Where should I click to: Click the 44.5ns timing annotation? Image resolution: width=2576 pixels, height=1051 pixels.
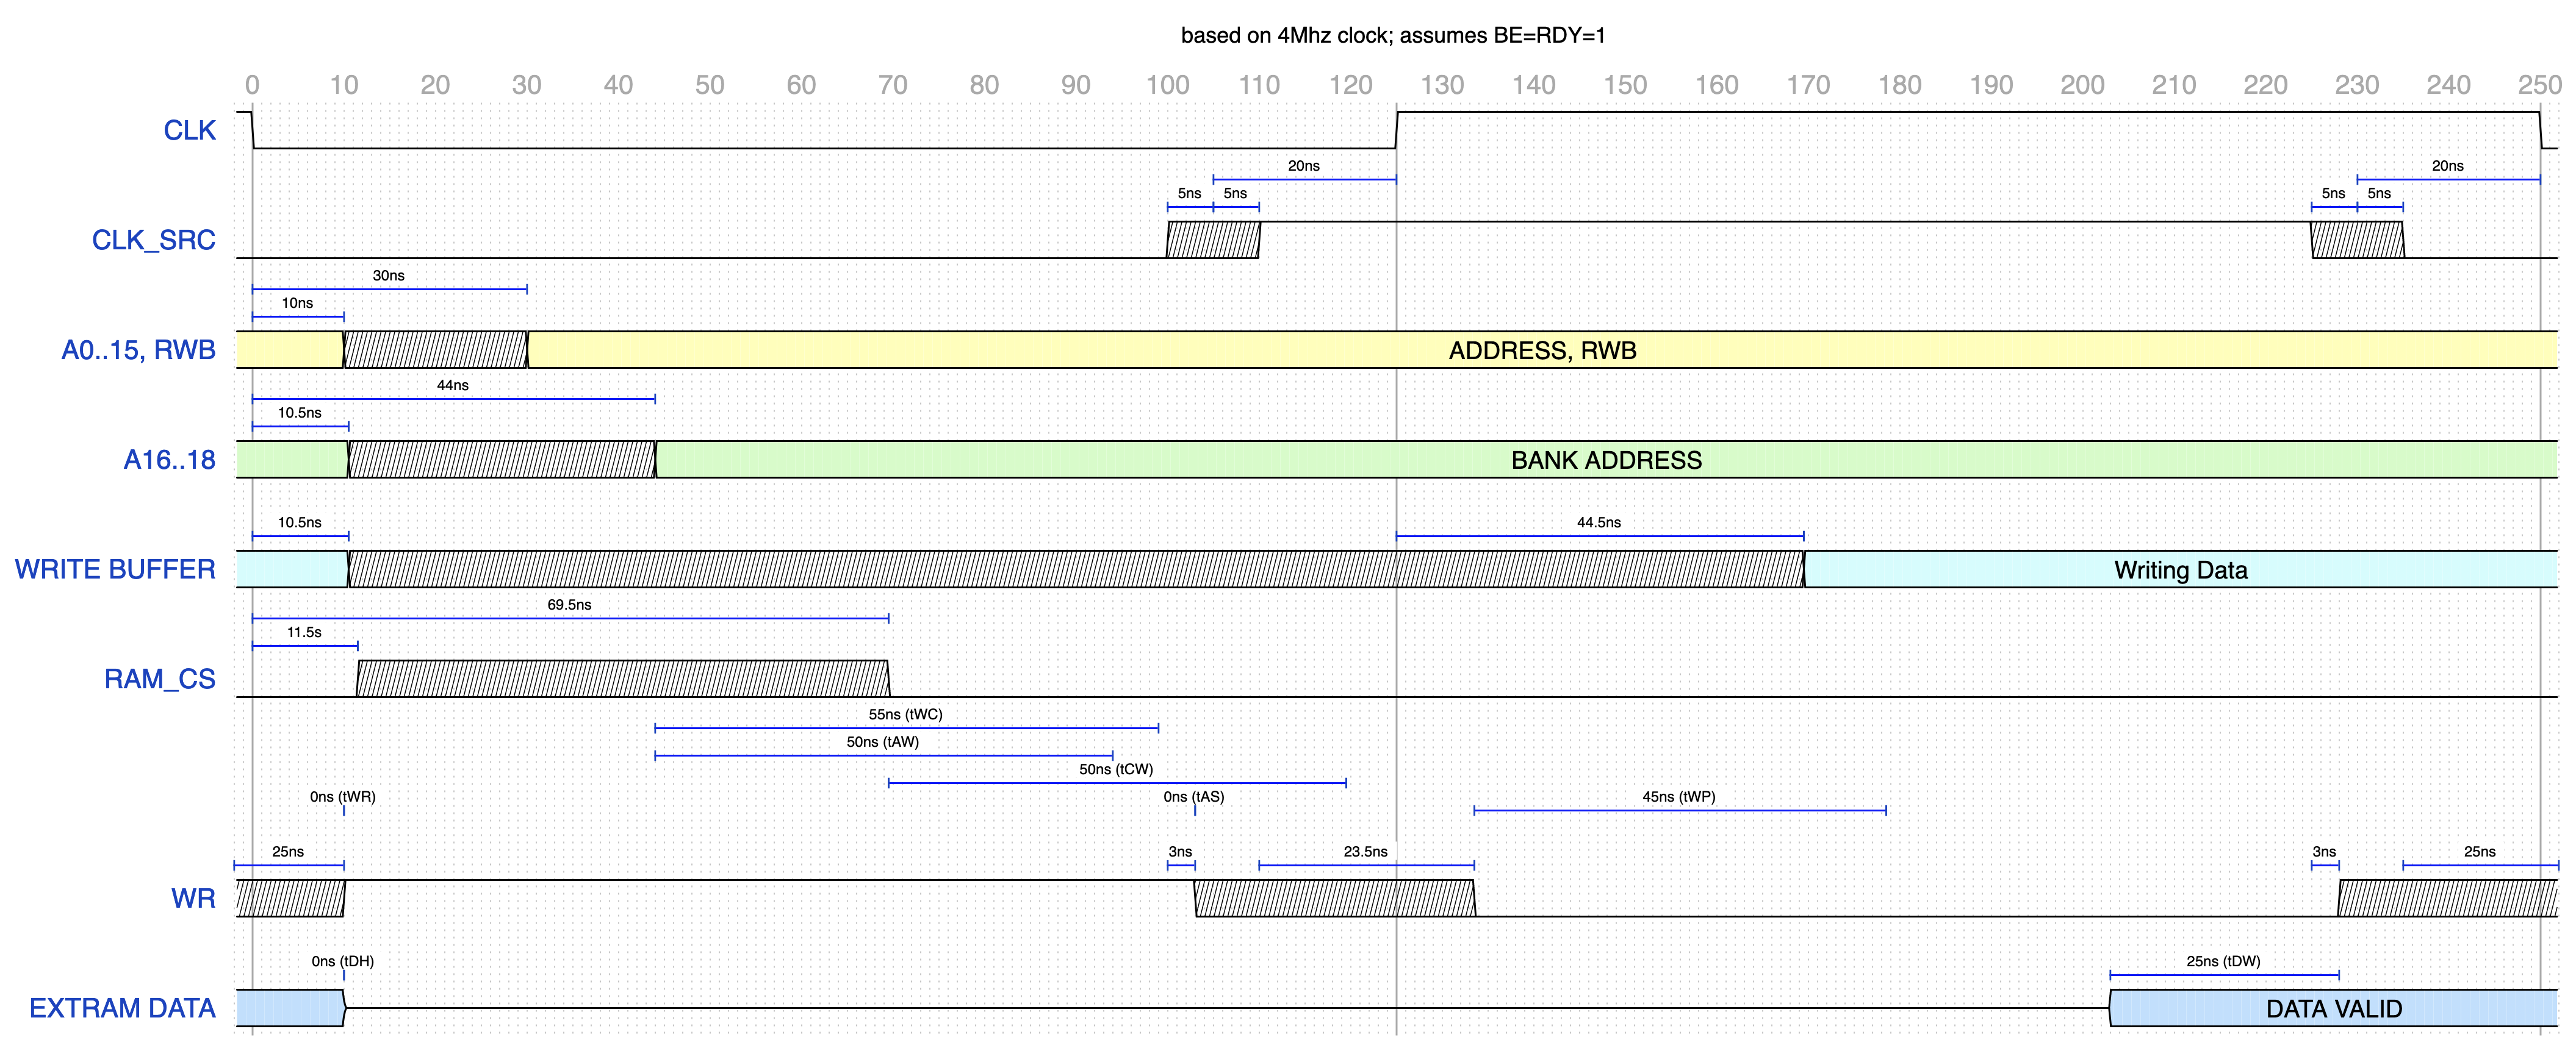(x=1598, y=522)
